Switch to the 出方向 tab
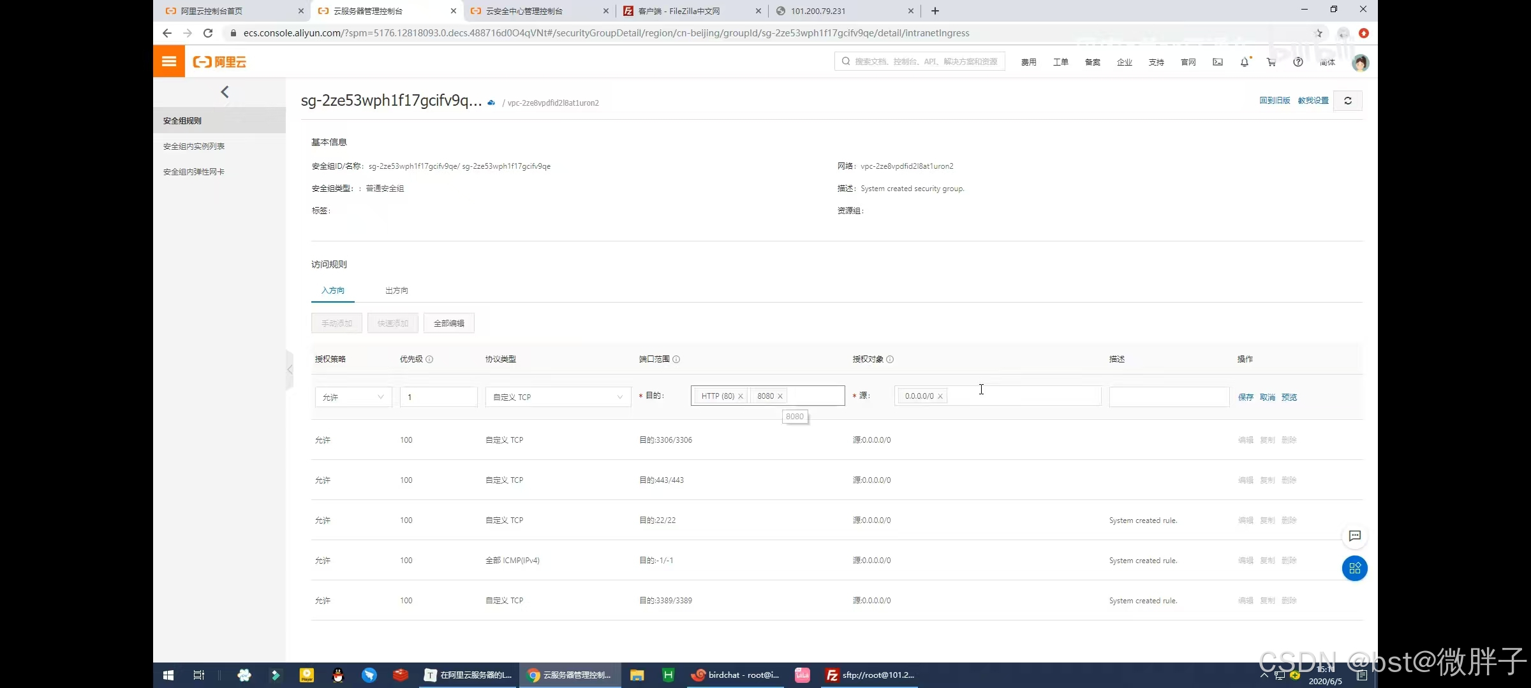This screenshot has width=1531, height=688. point(396,290)
